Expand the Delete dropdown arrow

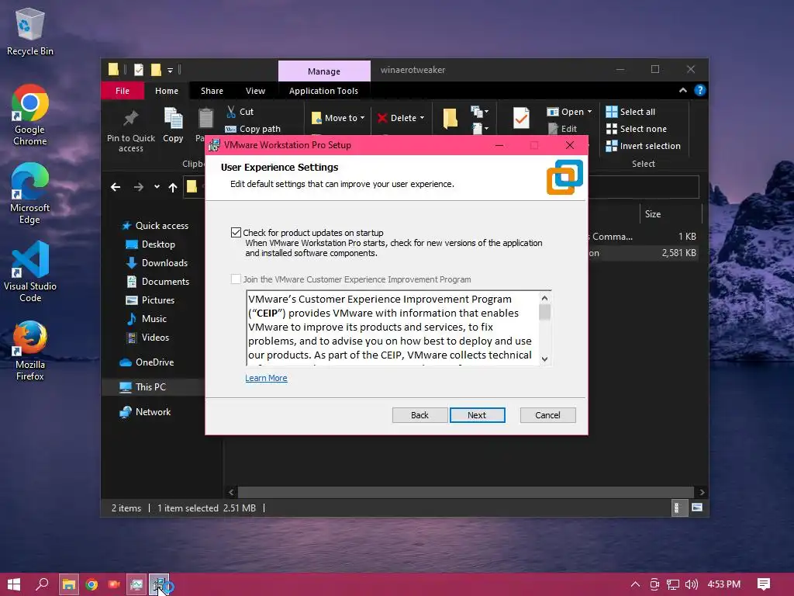422,118
